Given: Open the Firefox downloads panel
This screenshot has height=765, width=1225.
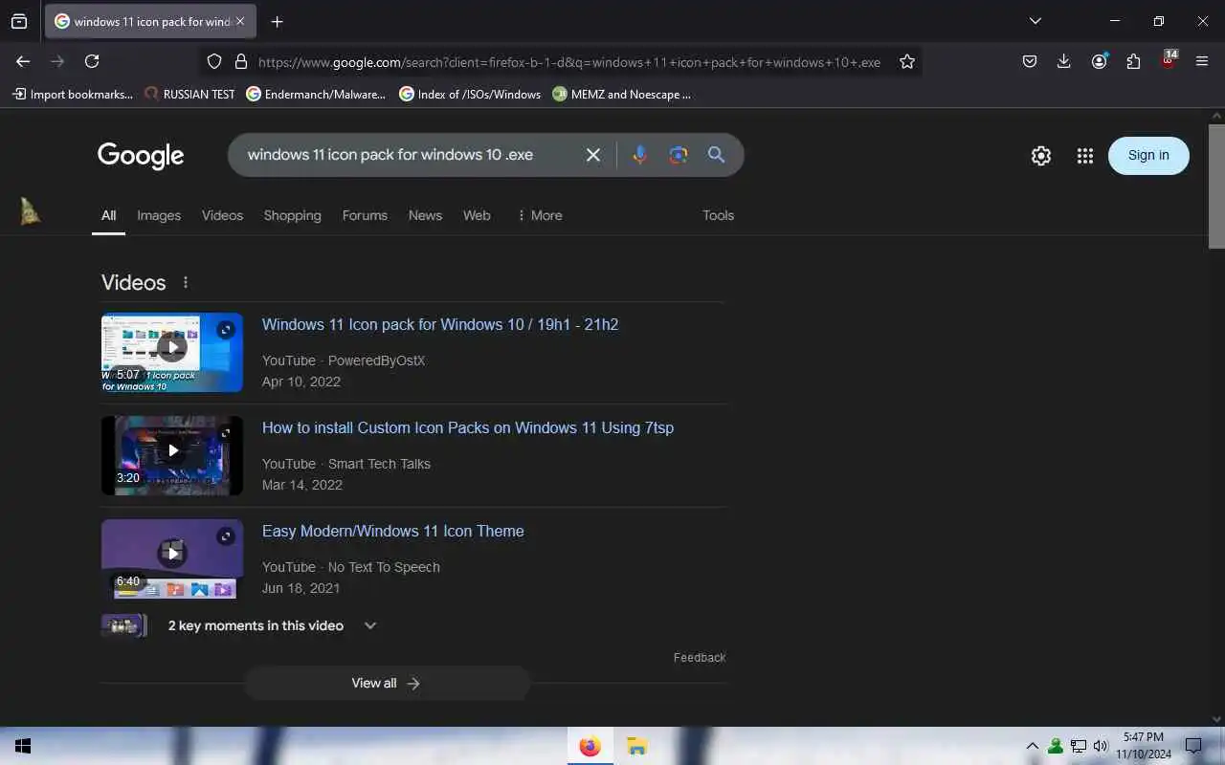Looking at the screenshot, I should 1063,61.
